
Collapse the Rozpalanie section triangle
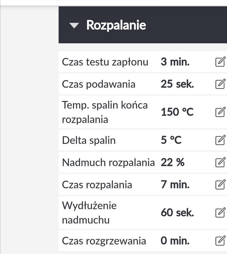(74, 26)
